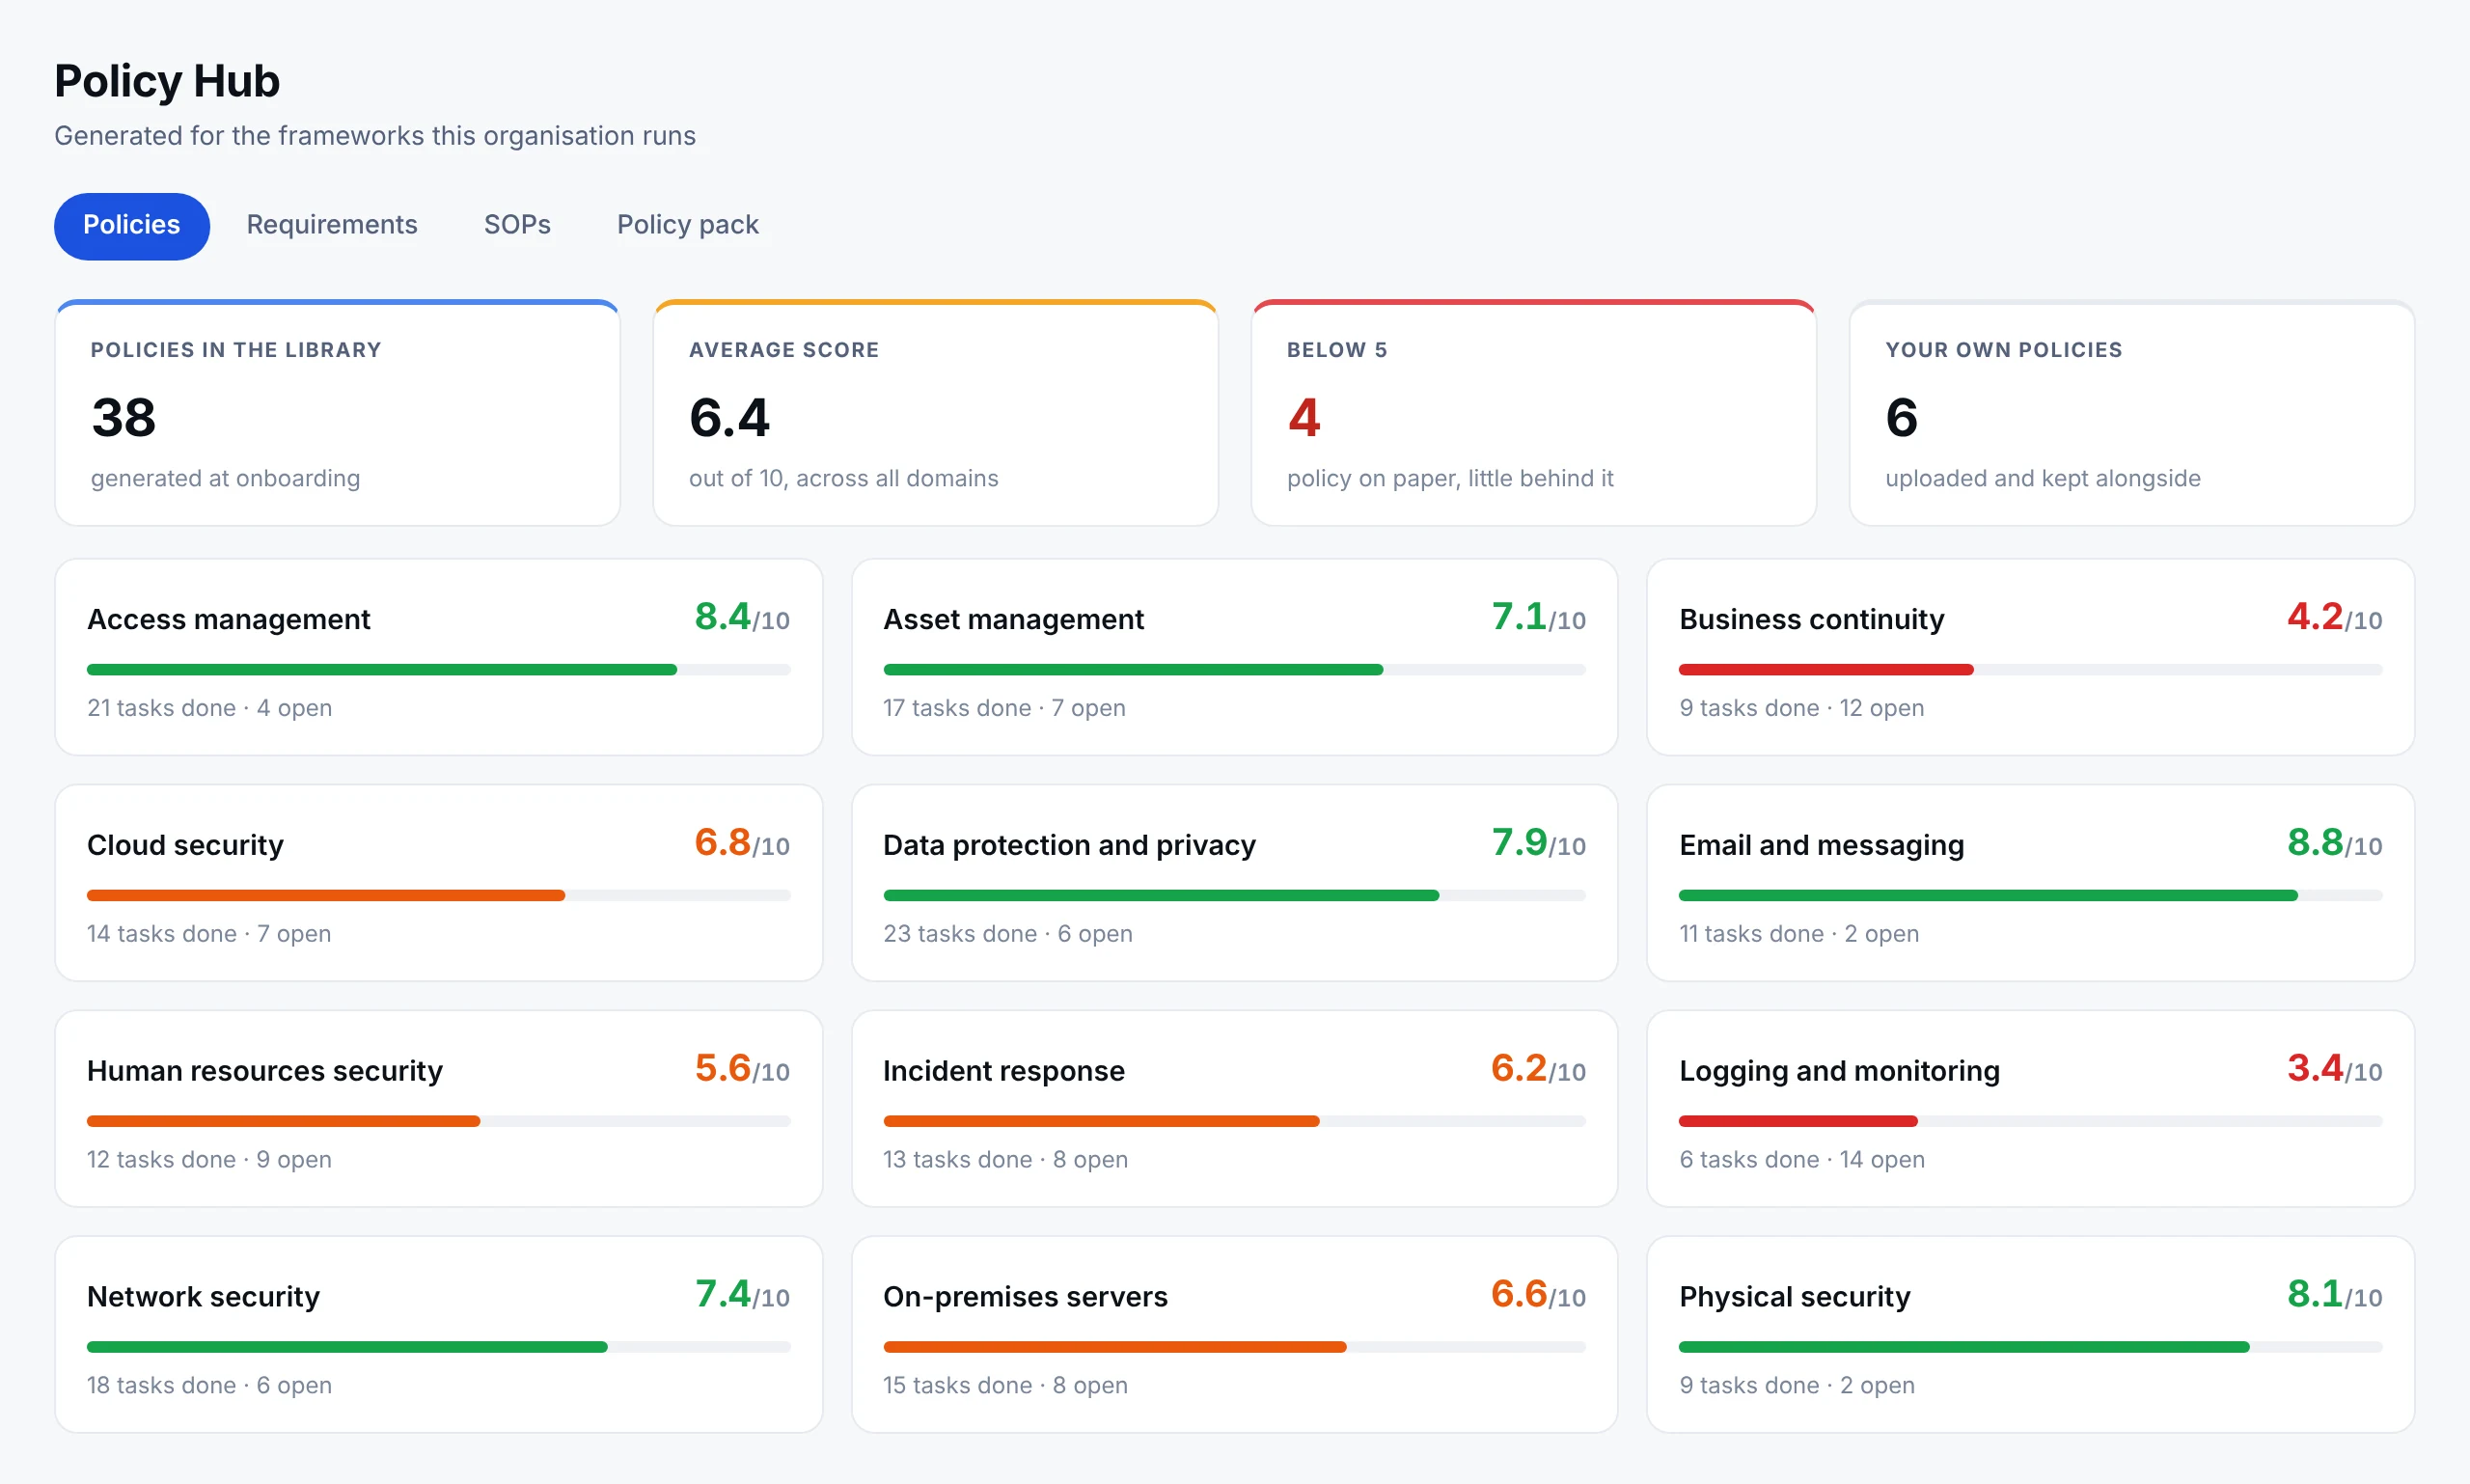Open the Policies in the library summary card
The height and width of the screenshot is (1484, 2470).
[338, 413]
